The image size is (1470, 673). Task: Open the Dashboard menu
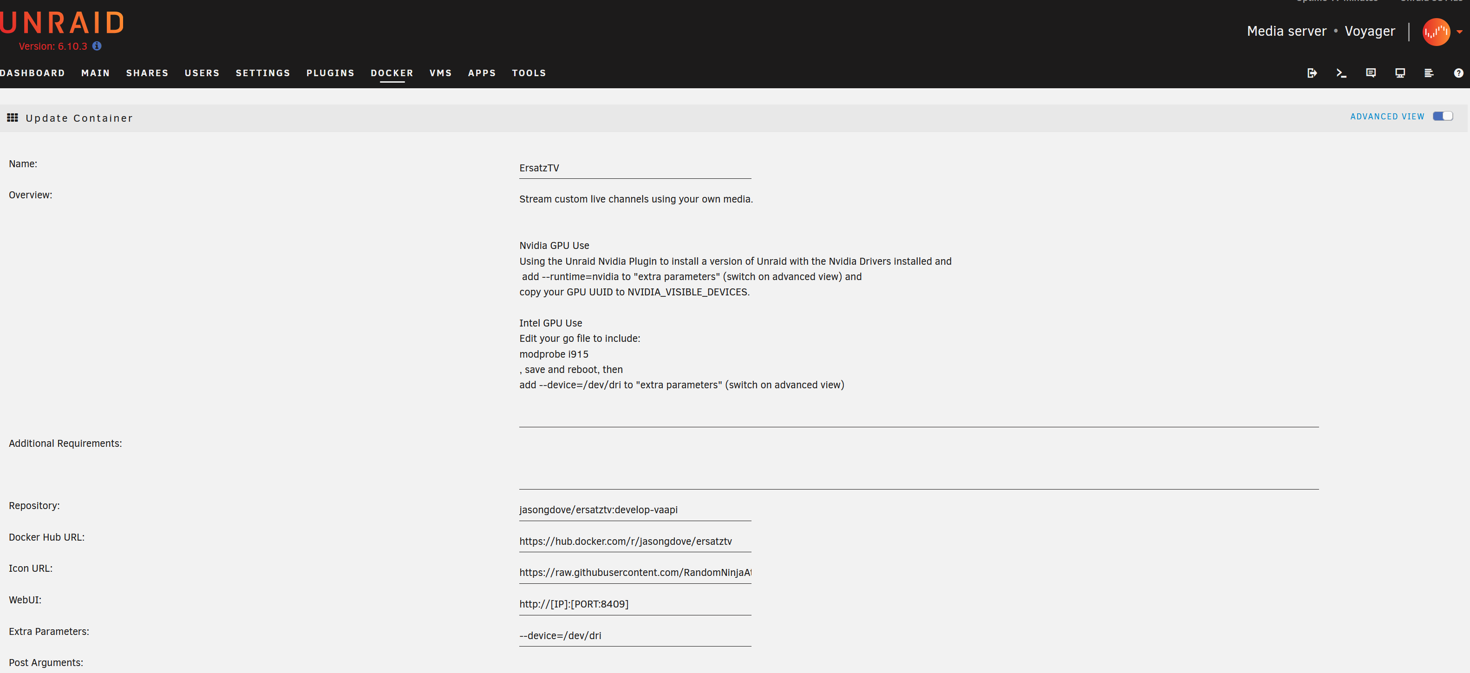coord(32,73)
